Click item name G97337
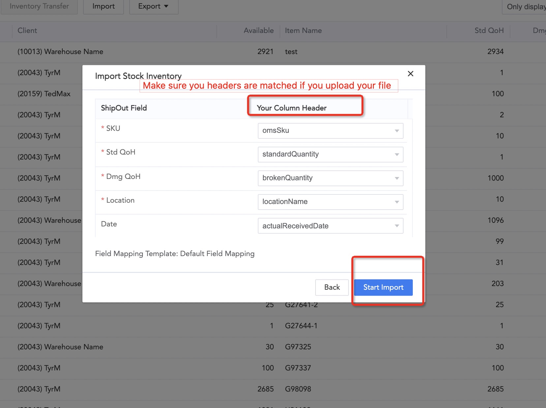546x408 pixels. point(298,368)
